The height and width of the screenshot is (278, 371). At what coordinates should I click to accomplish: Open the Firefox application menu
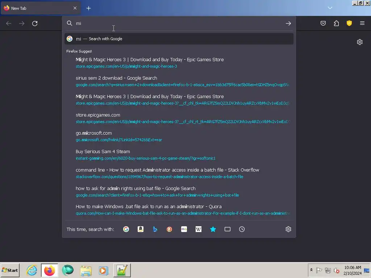pyautogui.click(x=362, y=23)
